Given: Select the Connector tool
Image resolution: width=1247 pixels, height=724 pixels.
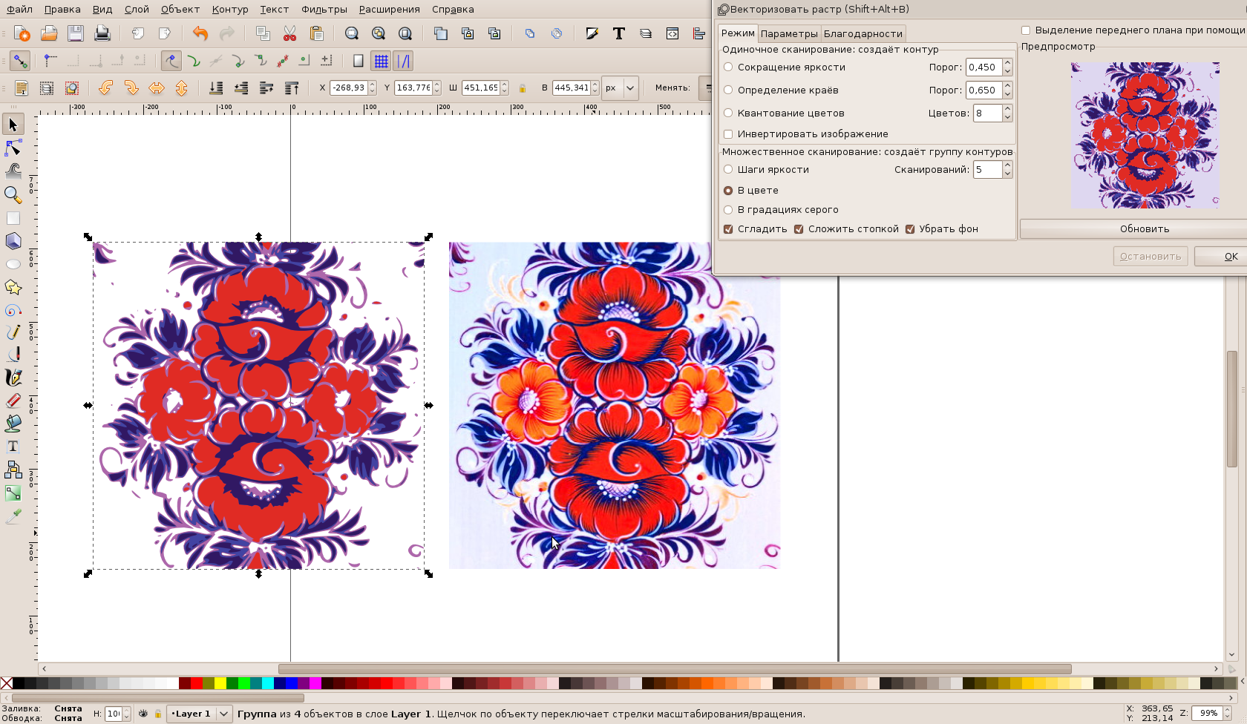Looking at the screenshot, I should (13, 470).
